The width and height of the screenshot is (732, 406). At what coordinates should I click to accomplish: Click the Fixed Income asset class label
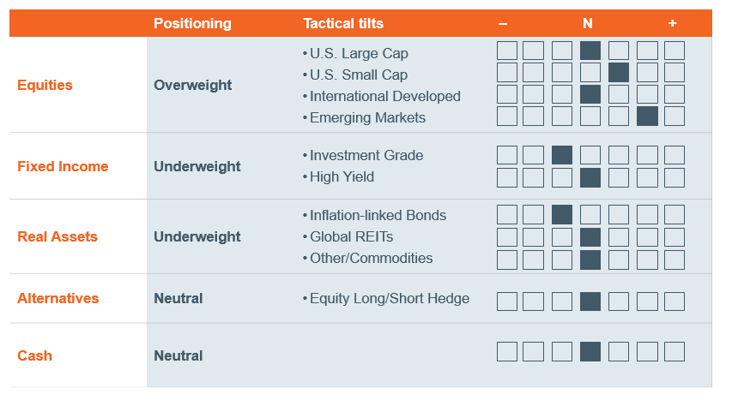click(63, 166)
